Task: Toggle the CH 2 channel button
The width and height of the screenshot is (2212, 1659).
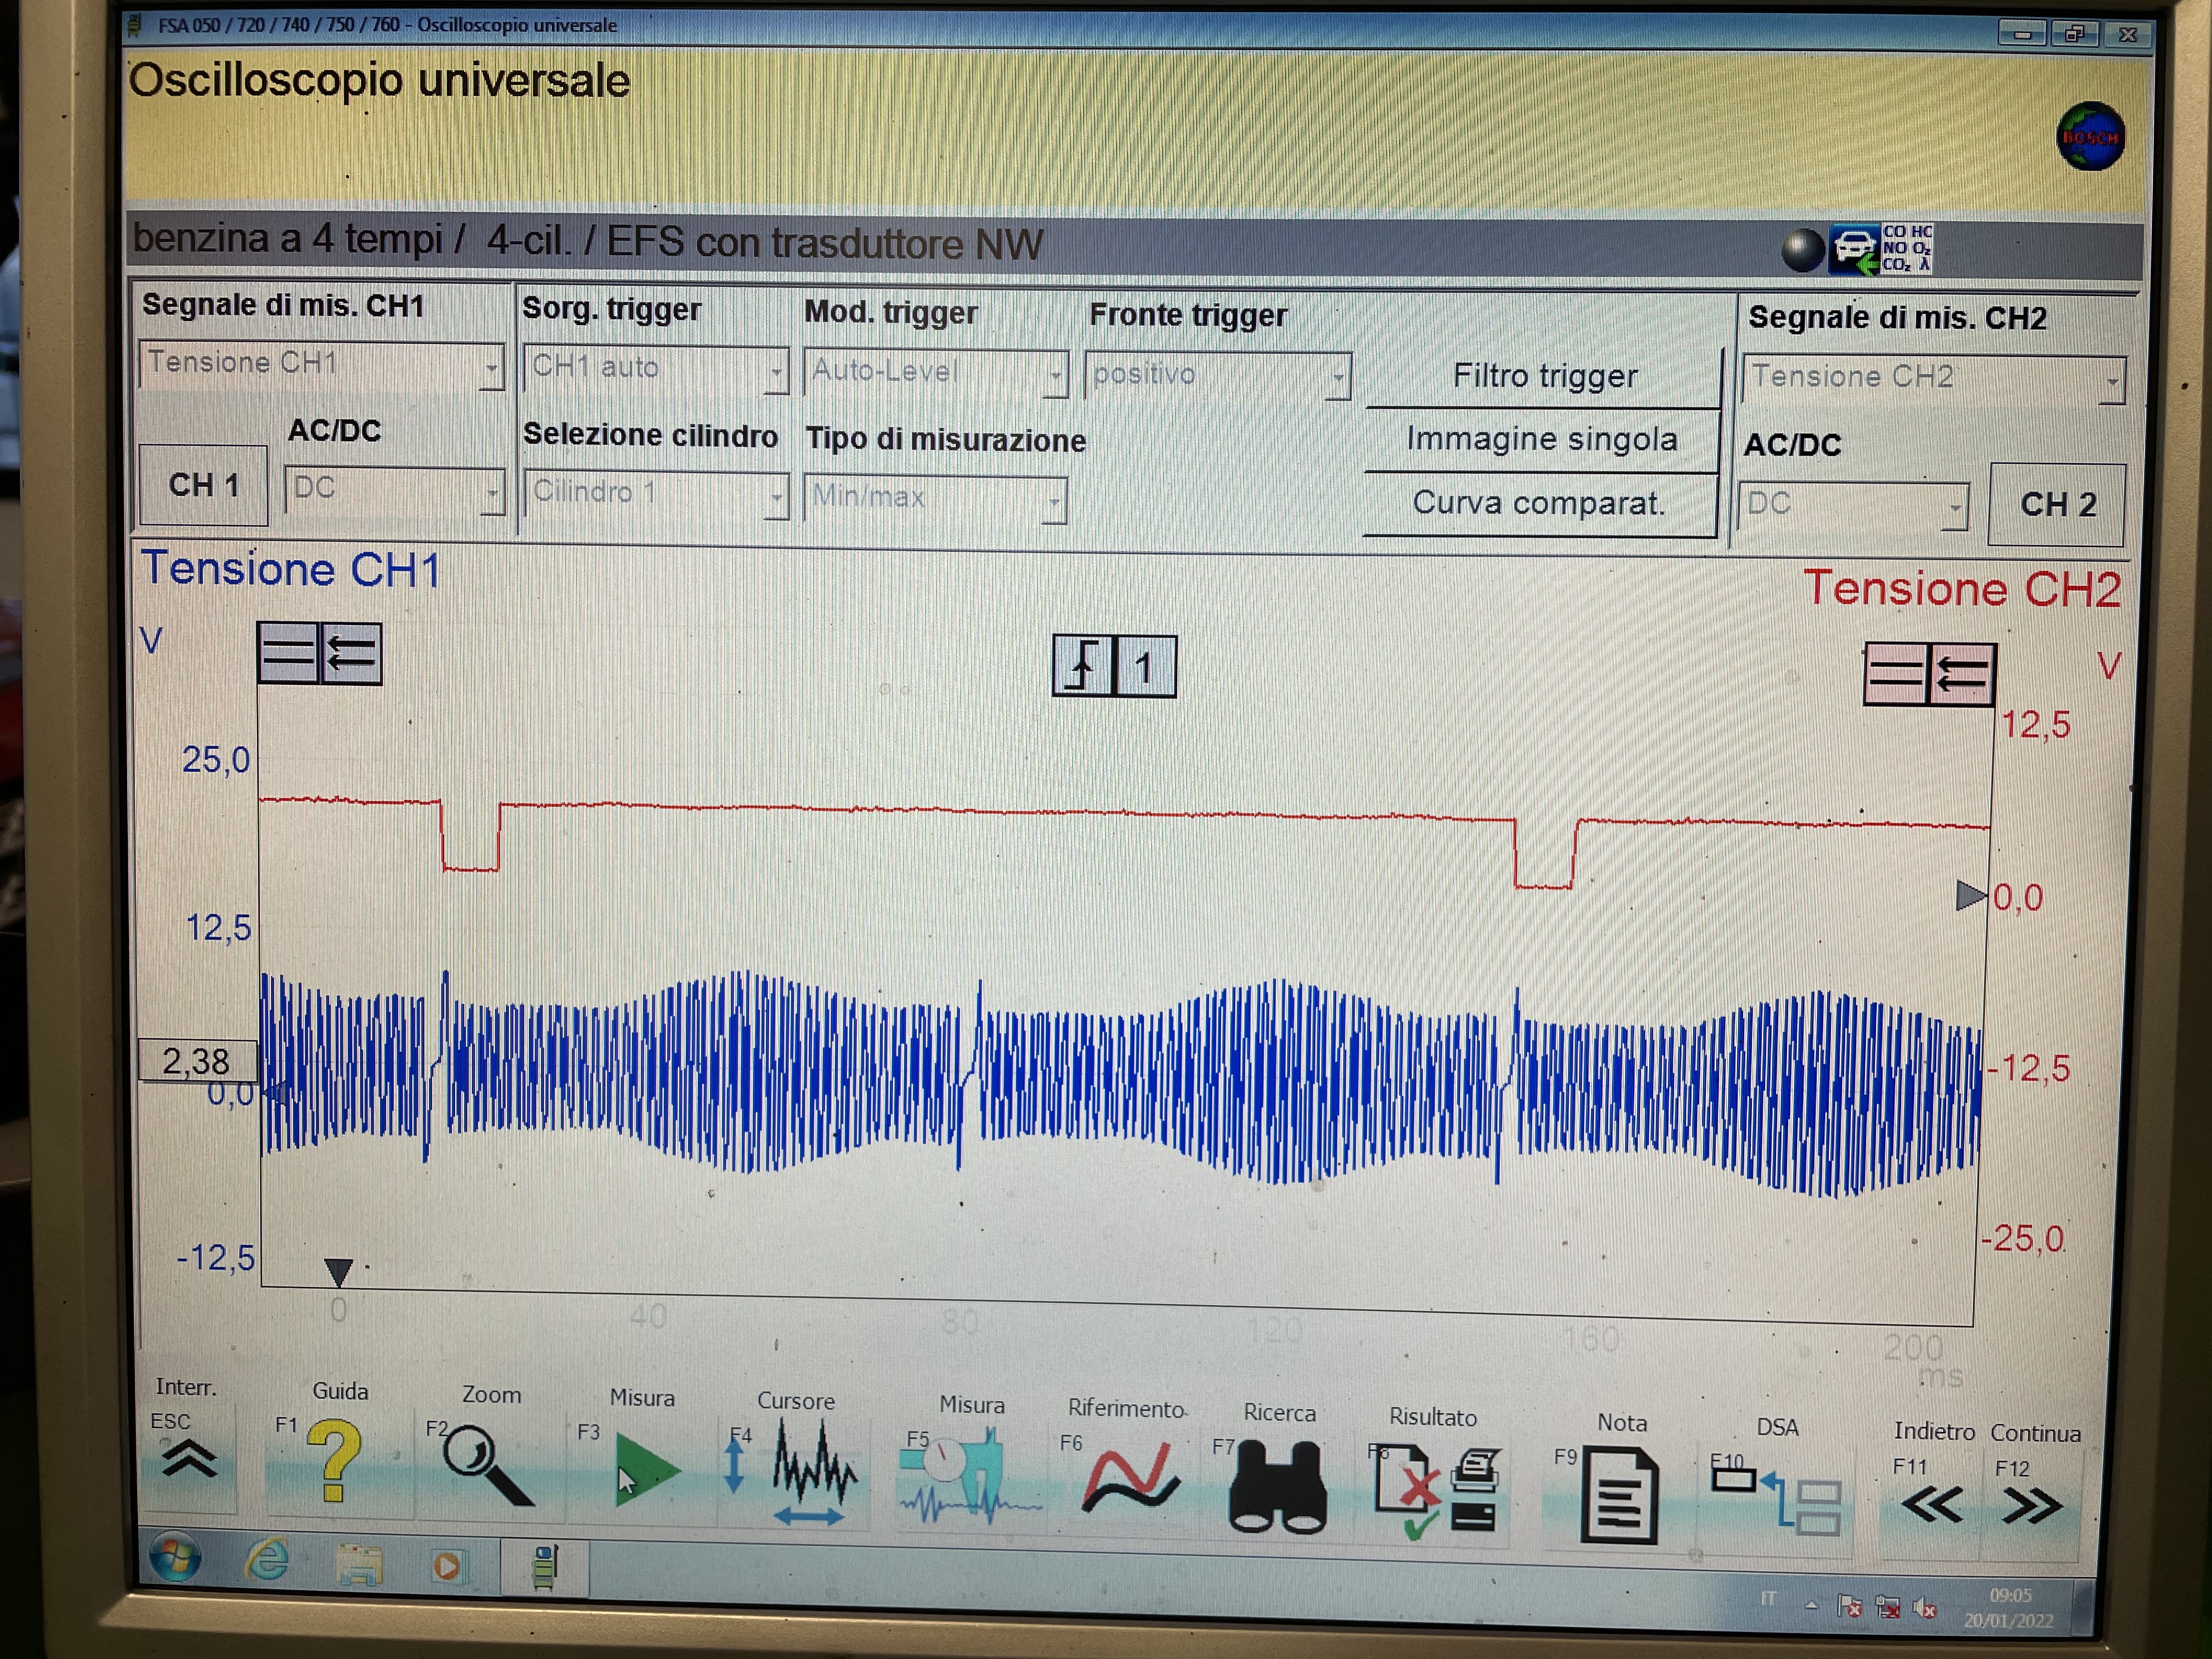Action: coord(2057,504)
